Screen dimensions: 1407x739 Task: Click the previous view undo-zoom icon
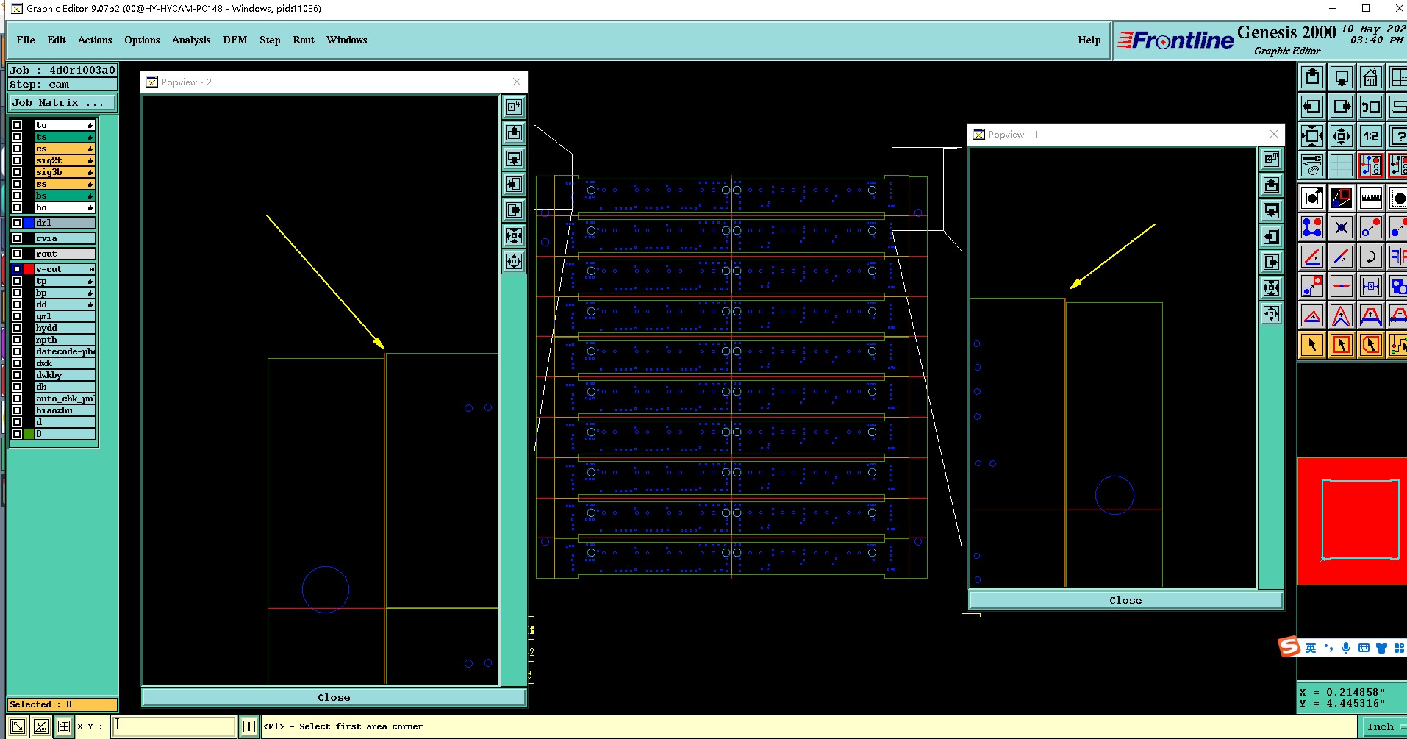(x=1371, y=107)
